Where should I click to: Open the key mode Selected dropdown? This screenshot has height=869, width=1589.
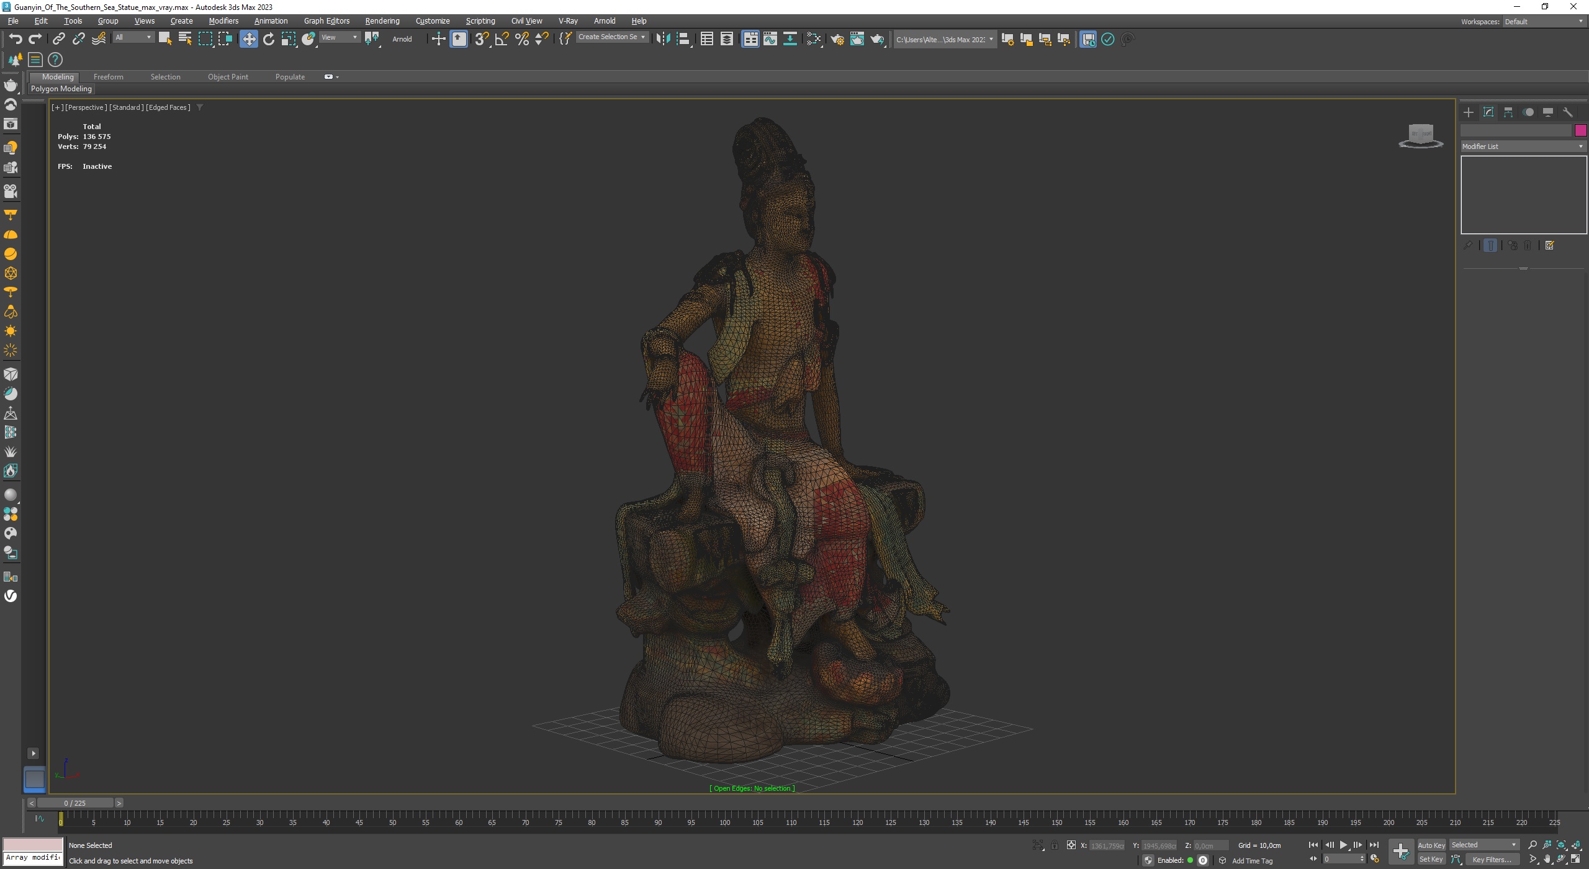tap(1484, 845)
